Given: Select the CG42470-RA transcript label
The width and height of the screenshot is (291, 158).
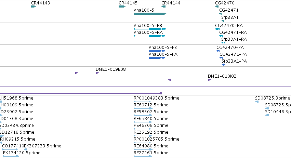Looking at the screenshot, I should (229, 26).
